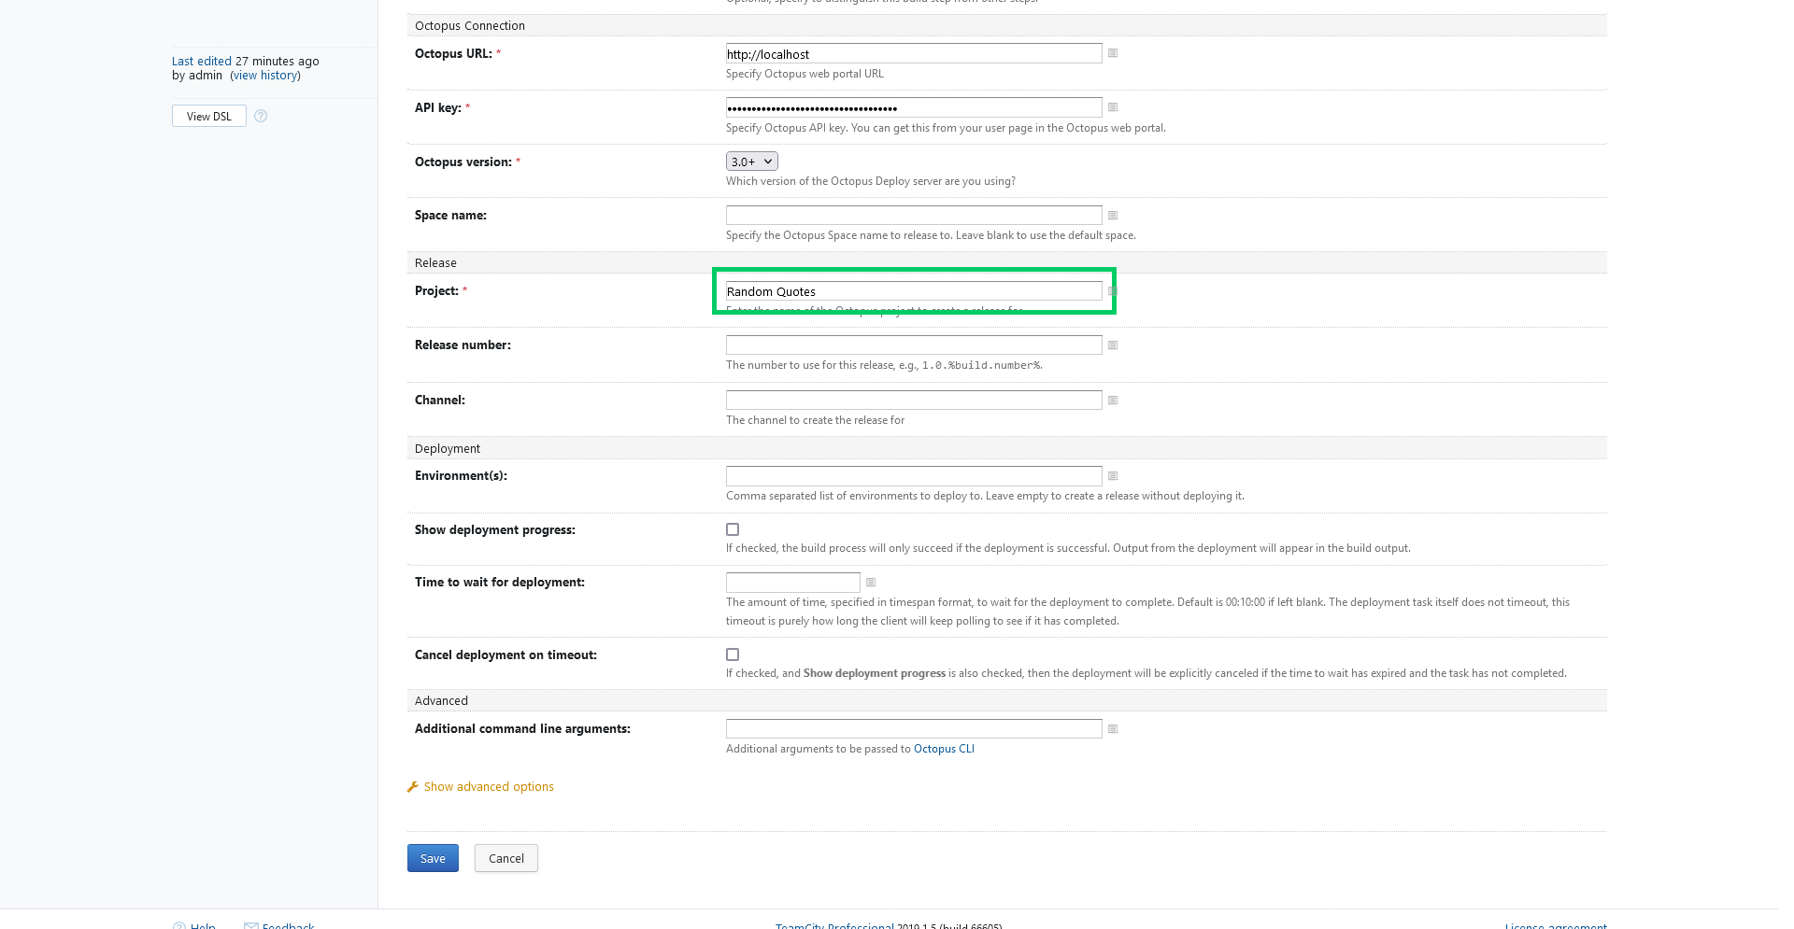Open parameter picker beside Time to wait field
This screenshot has width=1794, height=929.
tap(871, 583)
